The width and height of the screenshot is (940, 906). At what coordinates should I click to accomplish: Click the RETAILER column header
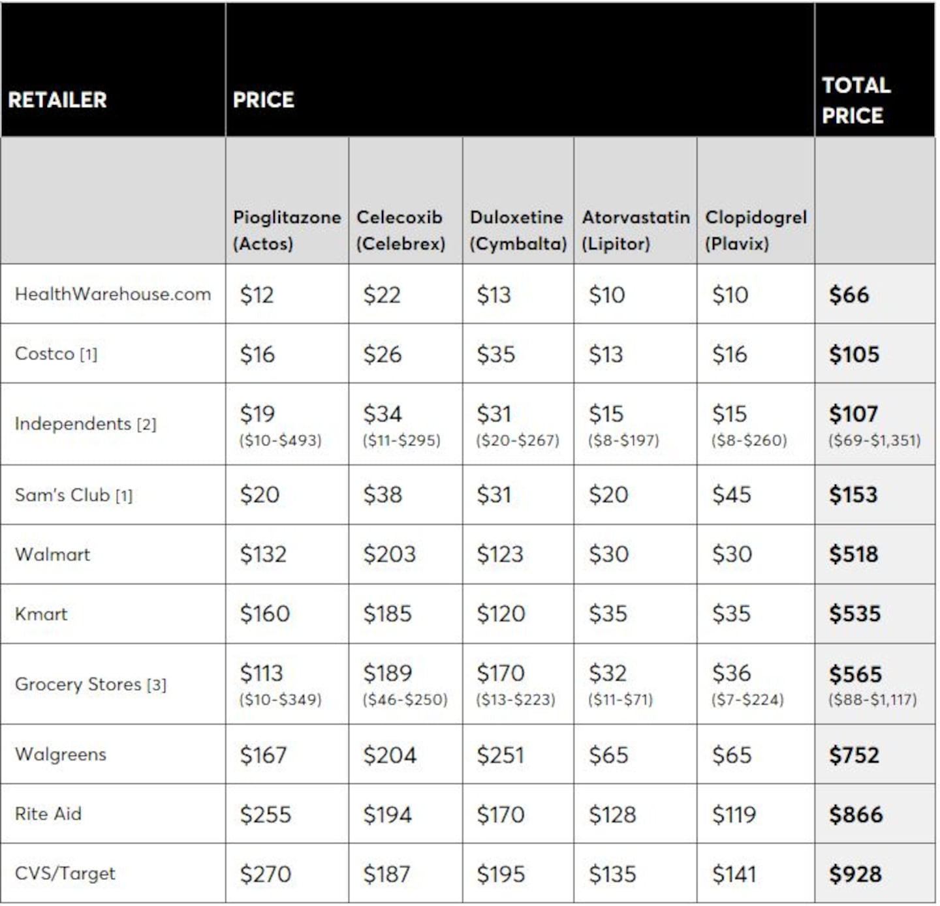[57, 100]
